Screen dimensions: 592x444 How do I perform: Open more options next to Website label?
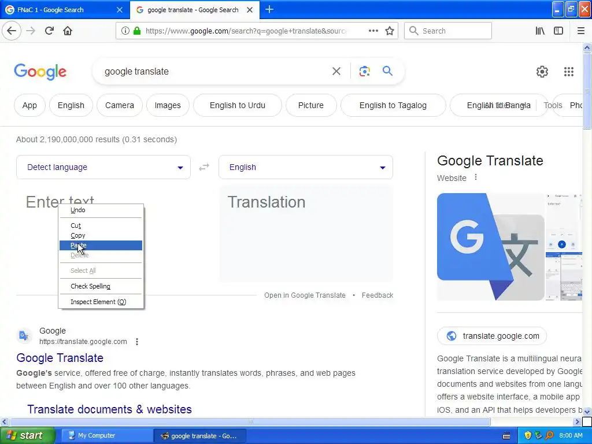pos(476,177)
